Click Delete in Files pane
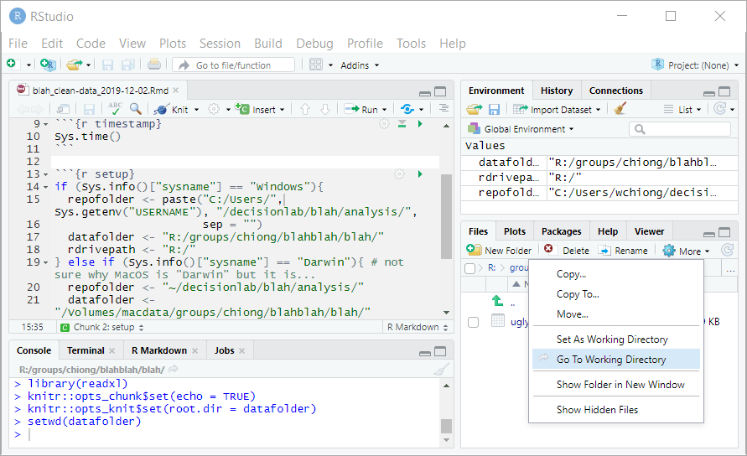This screenshot has width=747, height=456. coord(567,250)
